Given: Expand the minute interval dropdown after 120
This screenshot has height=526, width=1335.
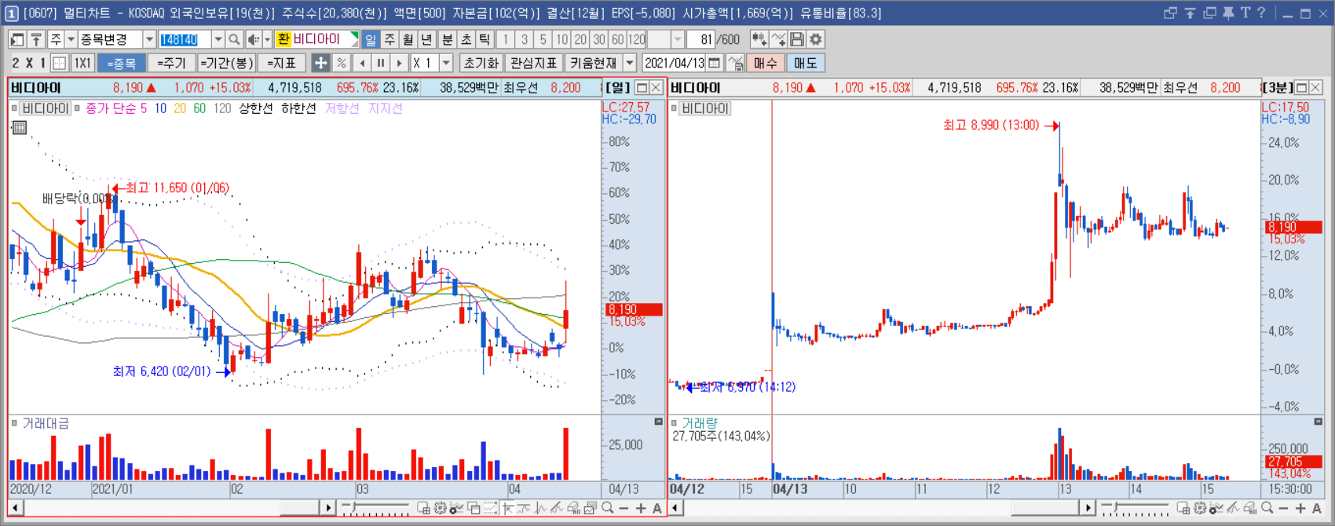Looking at the screenshot, I should click(678, 39).
